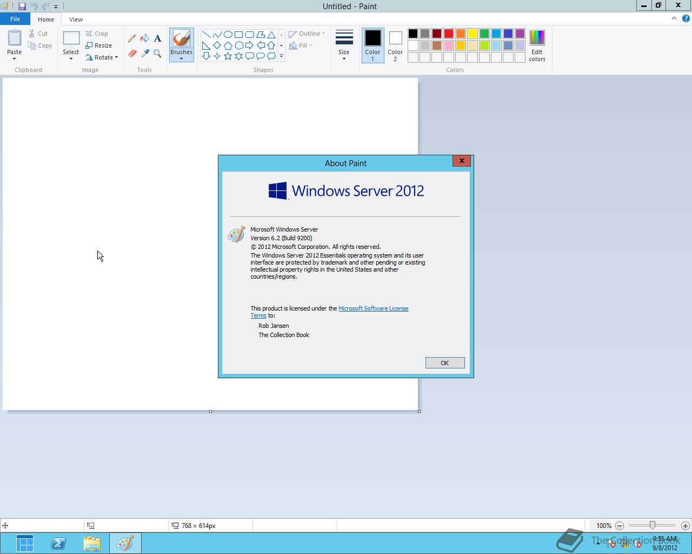The width and height of the screenshot is (692, 554).
Task: Open the line Size dropdown
Action: pos(344,45)
